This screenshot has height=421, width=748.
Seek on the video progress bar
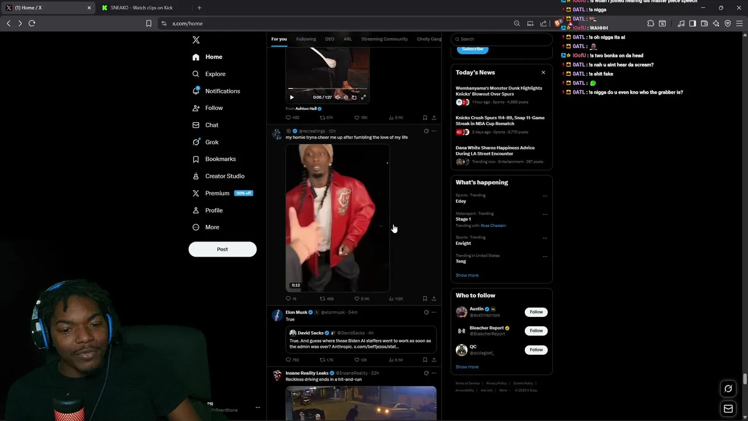327,88
